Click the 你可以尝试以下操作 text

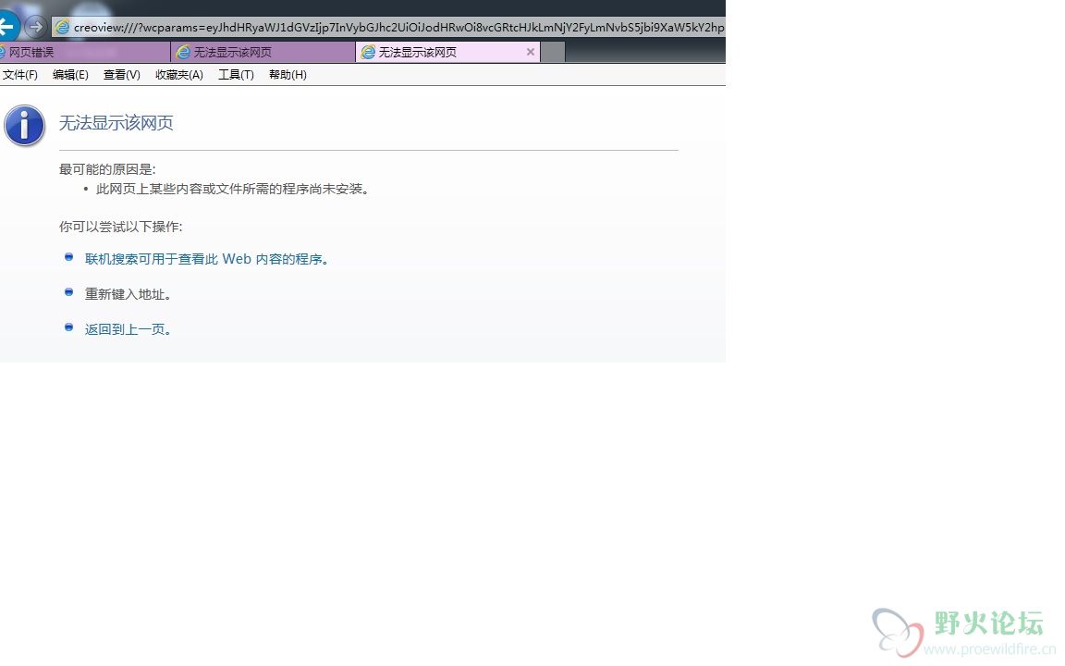click(121, 227)
